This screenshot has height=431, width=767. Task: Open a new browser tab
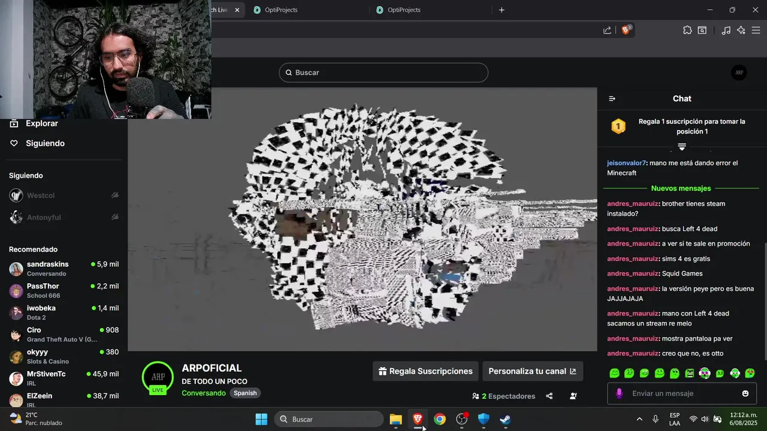pyautogui.click(x=502, y=10)
